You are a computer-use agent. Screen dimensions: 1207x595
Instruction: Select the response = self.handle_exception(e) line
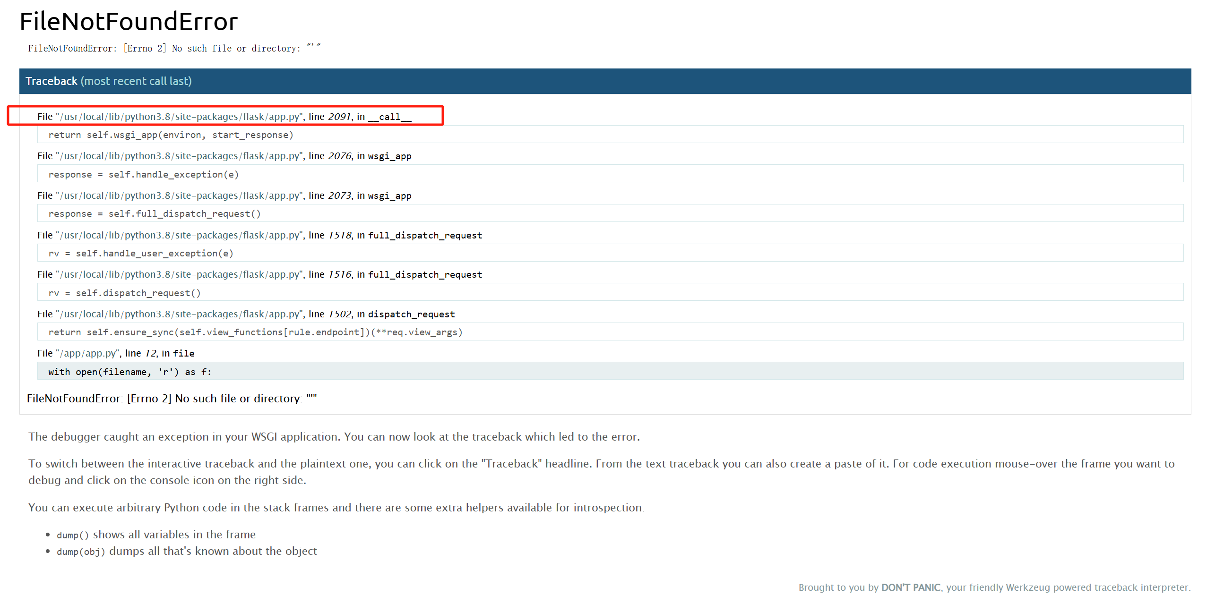click(x=143, y=175)
